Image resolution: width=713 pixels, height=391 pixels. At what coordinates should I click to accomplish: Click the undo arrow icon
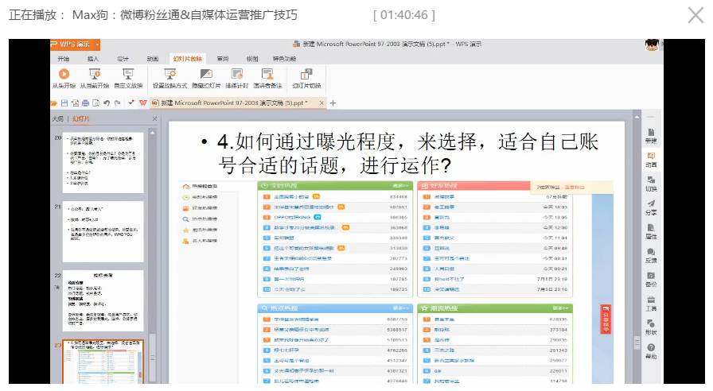107,103
